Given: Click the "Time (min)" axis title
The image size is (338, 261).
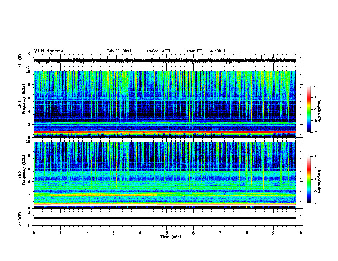Looking at the screenshot, I should (x=171, y=237).
